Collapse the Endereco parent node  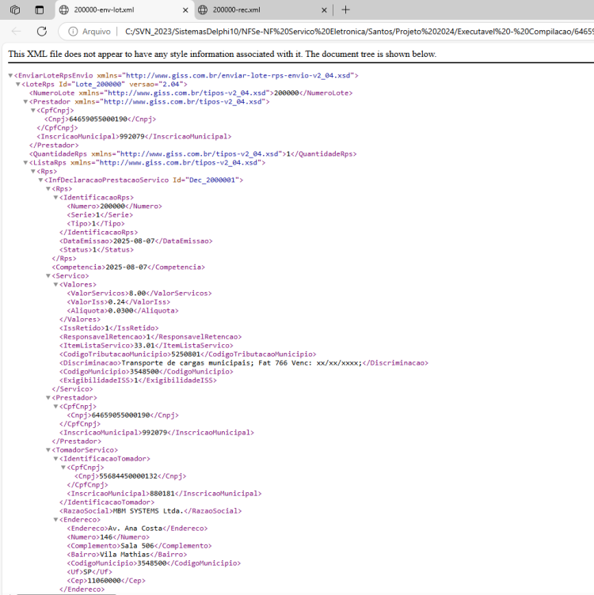point(55,520)
